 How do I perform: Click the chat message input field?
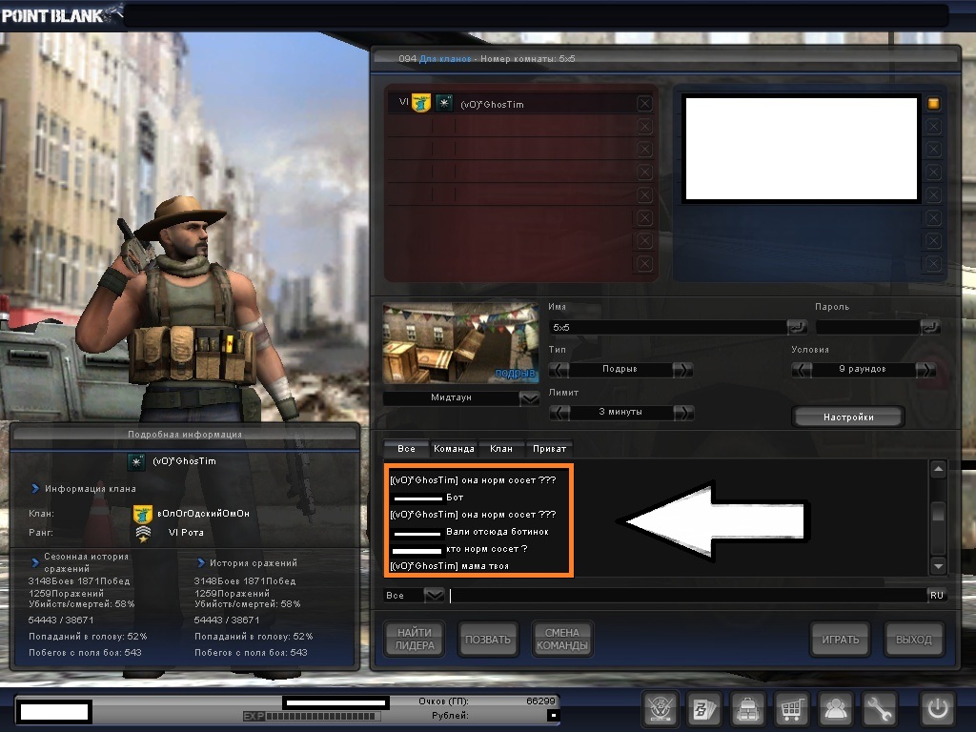[686, 595]
